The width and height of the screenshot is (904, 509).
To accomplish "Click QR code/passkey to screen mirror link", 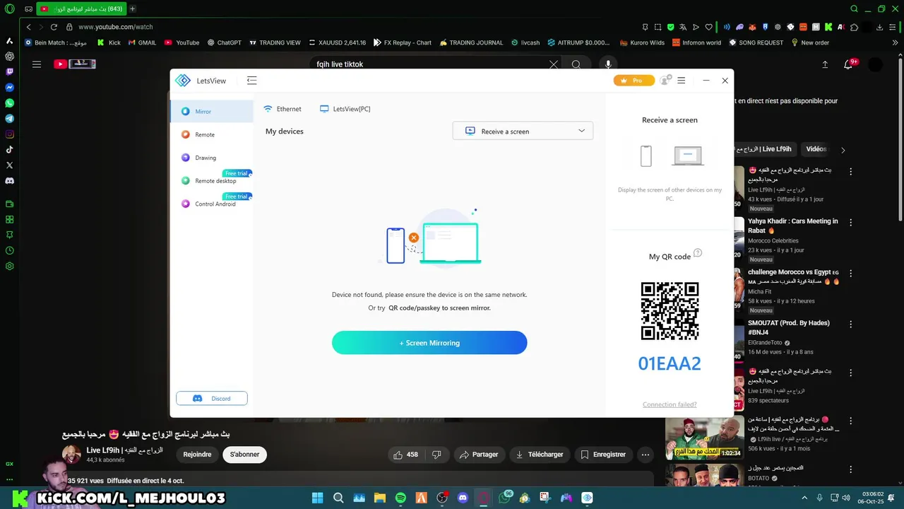I will pyautogui.click(x=439, y=308).
